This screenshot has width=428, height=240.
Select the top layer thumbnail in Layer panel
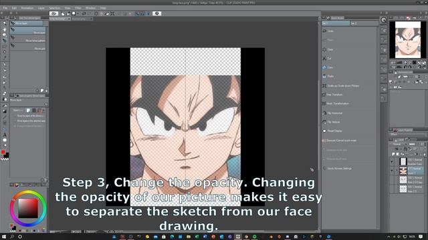pyautogui.click(x=403, y=161)
